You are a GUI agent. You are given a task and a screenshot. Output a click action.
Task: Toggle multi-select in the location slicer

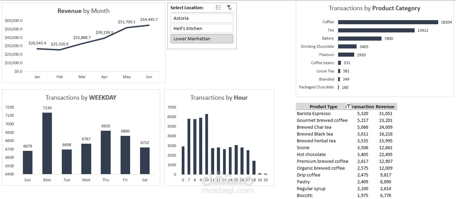219,8
